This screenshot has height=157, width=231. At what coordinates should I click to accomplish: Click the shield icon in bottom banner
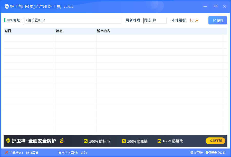click(8, 141)
